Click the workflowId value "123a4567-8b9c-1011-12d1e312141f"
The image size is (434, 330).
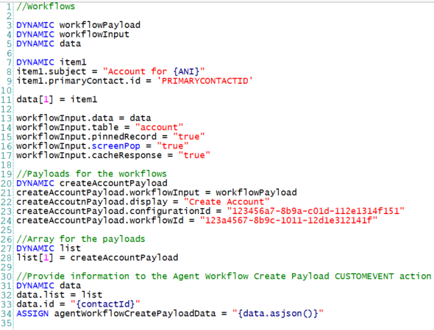[x=288, y=220]
